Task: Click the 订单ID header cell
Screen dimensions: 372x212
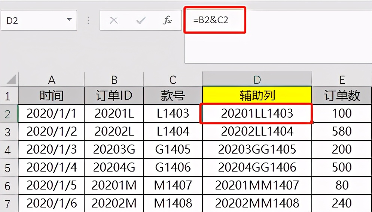Action: (x=114, y=96)
